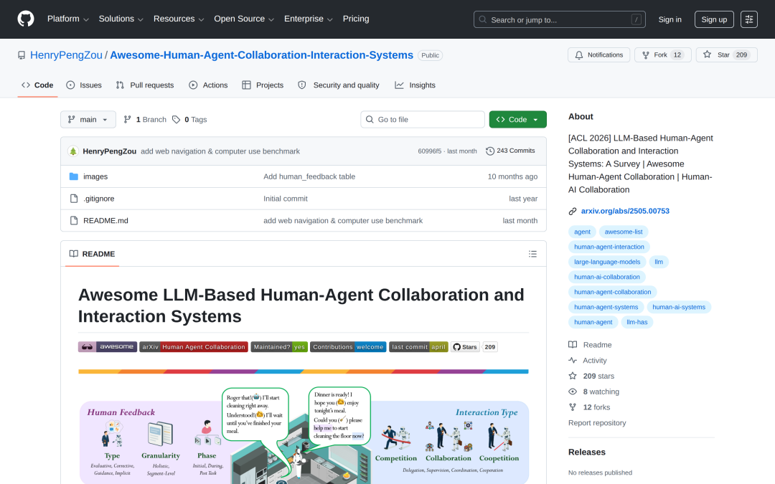Click HenryPengZou's avatar in commit row
This screenshot has width=775, height=484.
[73, 151]
